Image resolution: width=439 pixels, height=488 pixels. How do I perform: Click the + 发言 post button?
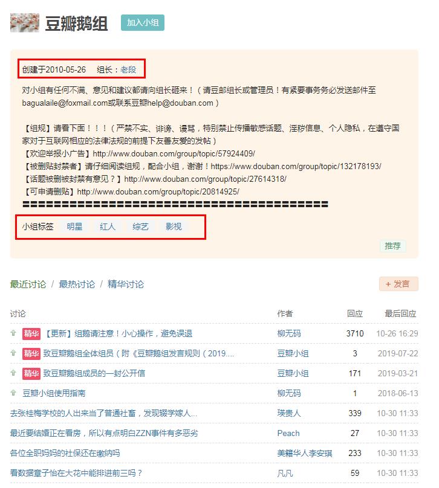(398, 284)
